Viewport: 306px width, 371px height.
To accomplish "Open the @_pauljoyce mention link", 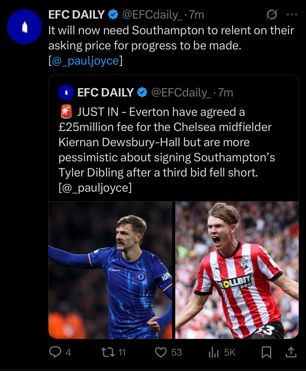I will point(86,61).
